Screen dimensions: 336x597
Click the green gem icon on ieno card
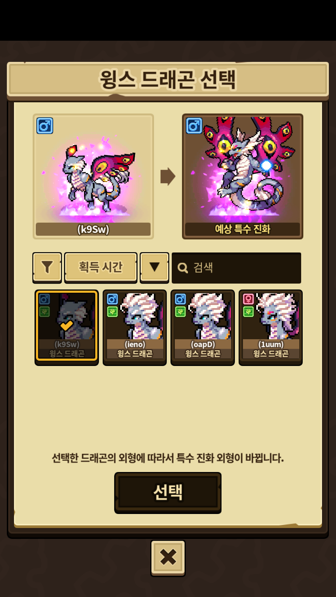pyautogui.click(x=112, y=312)
